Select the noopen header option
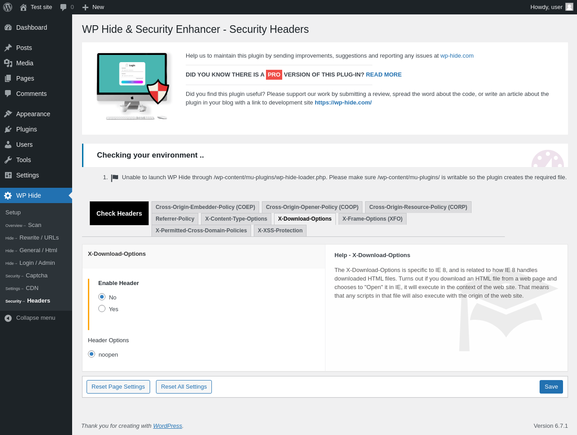 click(92, 354)
